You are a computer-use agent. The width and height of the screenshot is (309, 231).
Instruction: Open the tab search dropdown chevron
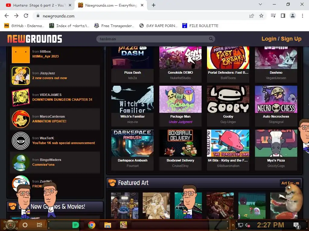click(260, 4)
